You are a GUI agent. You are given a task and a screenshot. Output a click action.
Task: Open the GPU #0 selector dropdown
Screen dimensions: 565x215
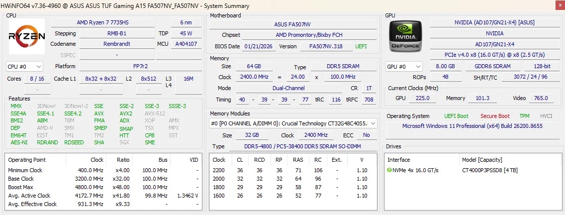404,67
